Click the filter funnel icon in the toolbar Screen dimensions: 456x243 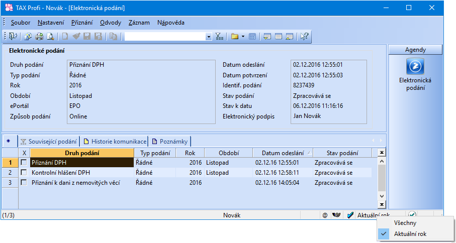[219, 36]
